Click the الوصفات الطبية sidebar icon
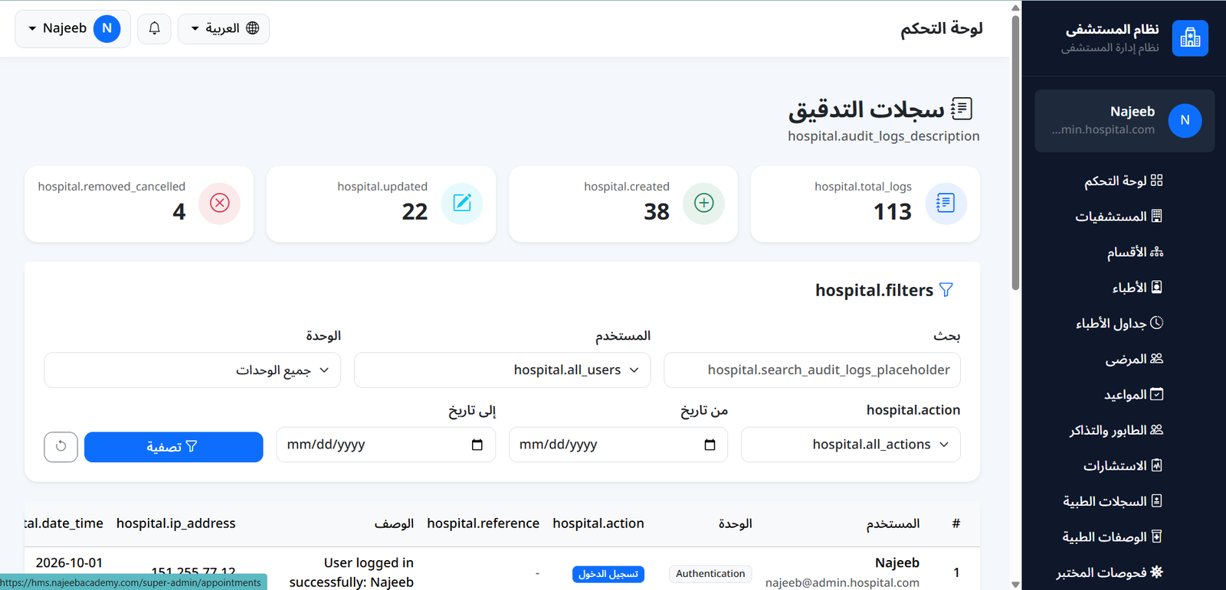 (1157, 536)
